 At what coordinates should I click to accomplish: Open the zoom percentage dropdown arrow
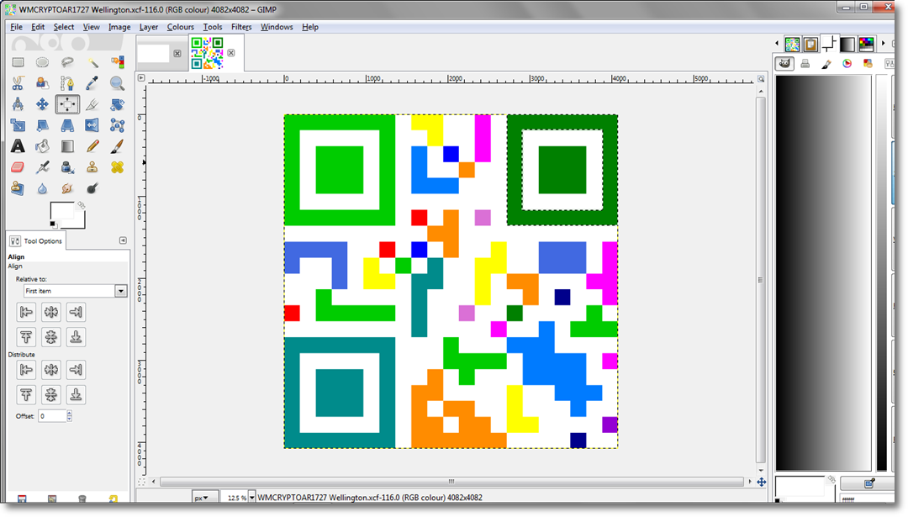pyautogui.click(x=252, y=498)
